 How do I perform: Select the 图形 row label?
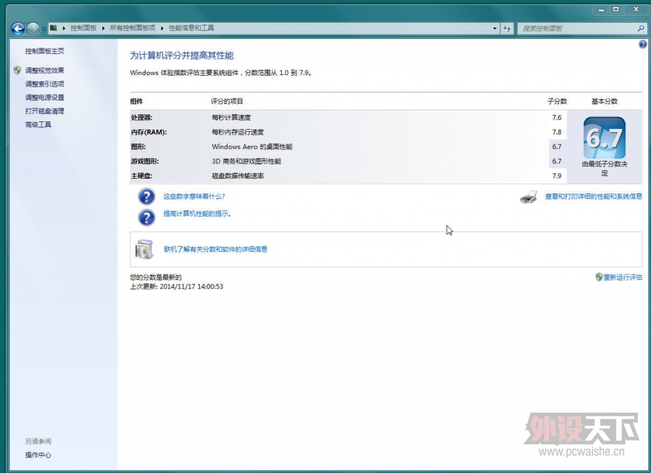point(138,147)
